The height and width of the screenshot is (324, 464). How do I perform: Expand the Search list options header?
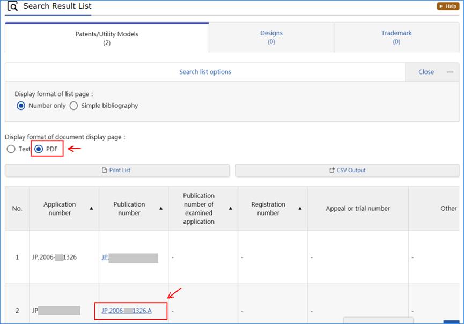205,72
